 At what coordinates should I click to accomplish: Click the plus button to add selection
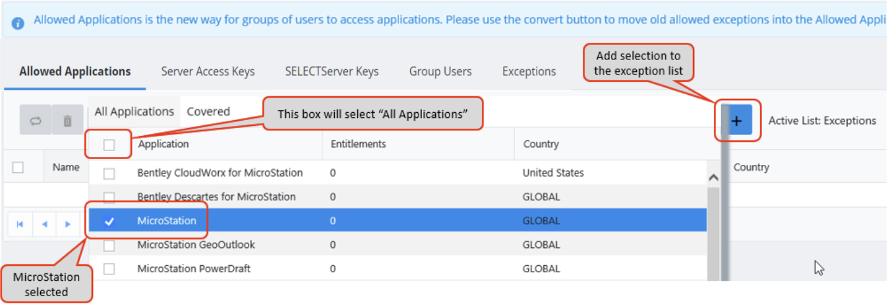pyautogui.click(x=737, y=121)
